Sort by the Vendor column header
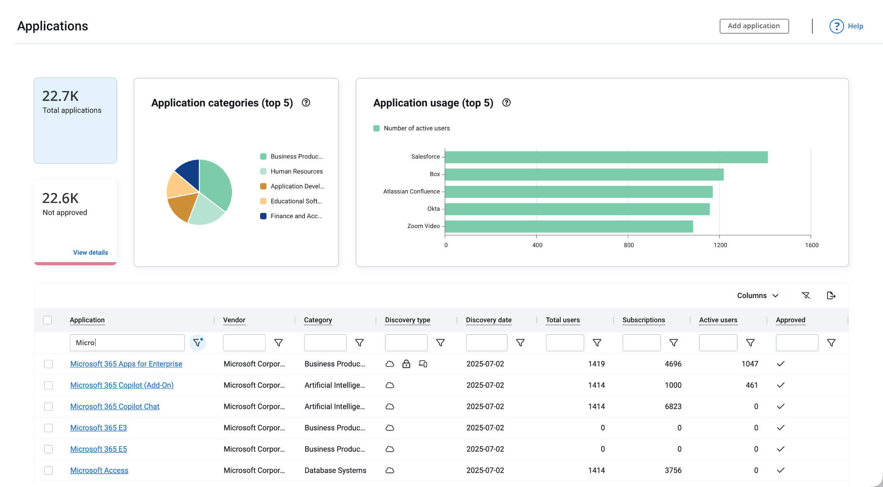Image resolution: width=883 pixels, height=487 pixels. [x=234, y=320]
